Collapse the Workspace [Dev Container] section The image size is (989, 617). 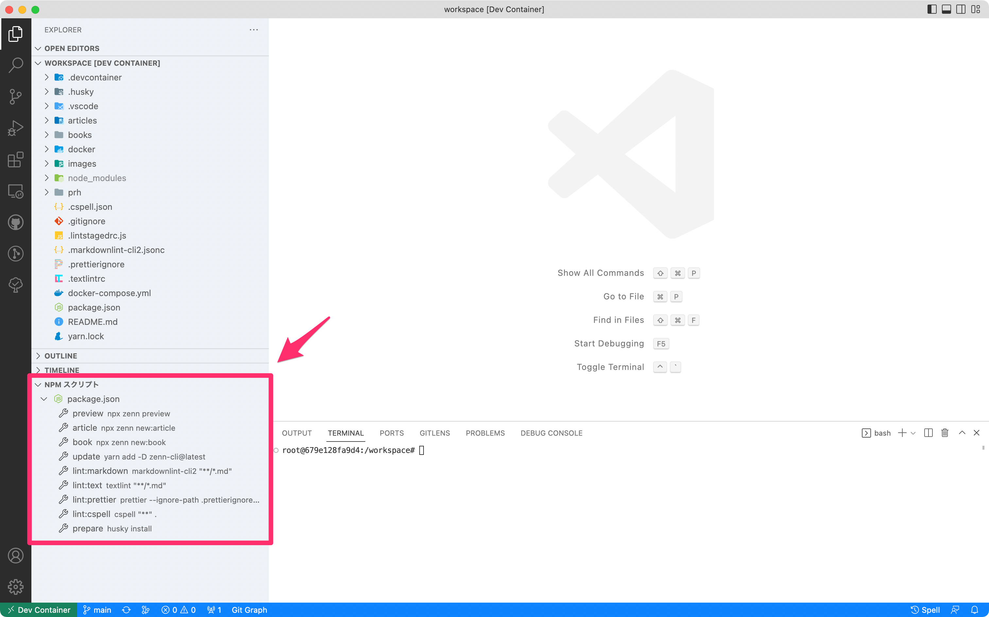click(150, 63)
